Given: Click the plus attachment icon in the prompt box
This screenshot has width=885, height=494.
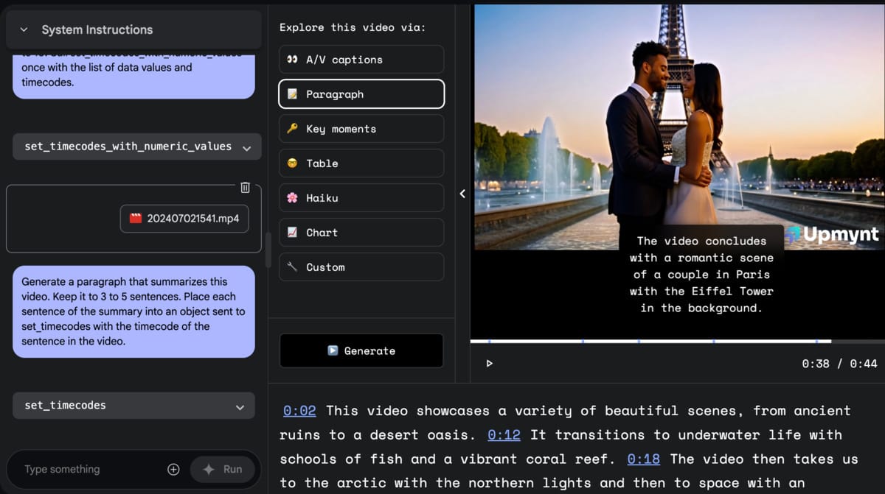Looking at the screenshot, I should (173, 469).
